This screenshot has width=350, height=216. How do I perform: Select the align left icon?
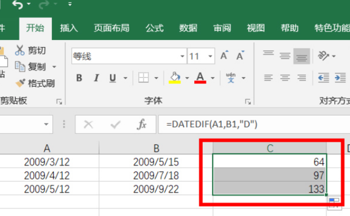(x=268, y=78)
